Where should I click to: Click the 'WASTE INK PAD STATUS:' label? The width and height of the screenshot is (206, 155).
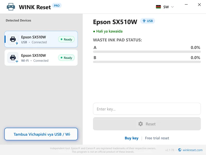point(117,40)
